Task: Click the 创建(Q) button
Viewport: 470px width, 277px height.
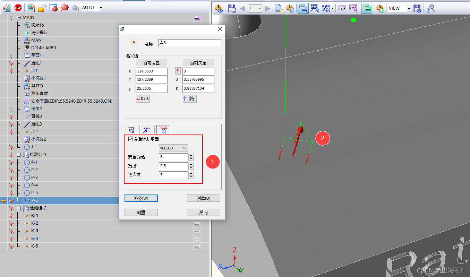Action: 204,198
